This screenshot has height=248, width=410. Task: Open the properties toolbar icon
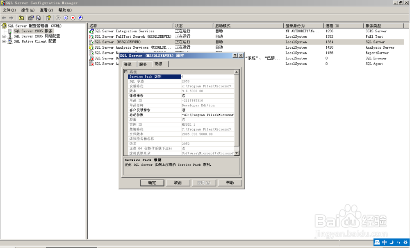(x=31, y=18)
